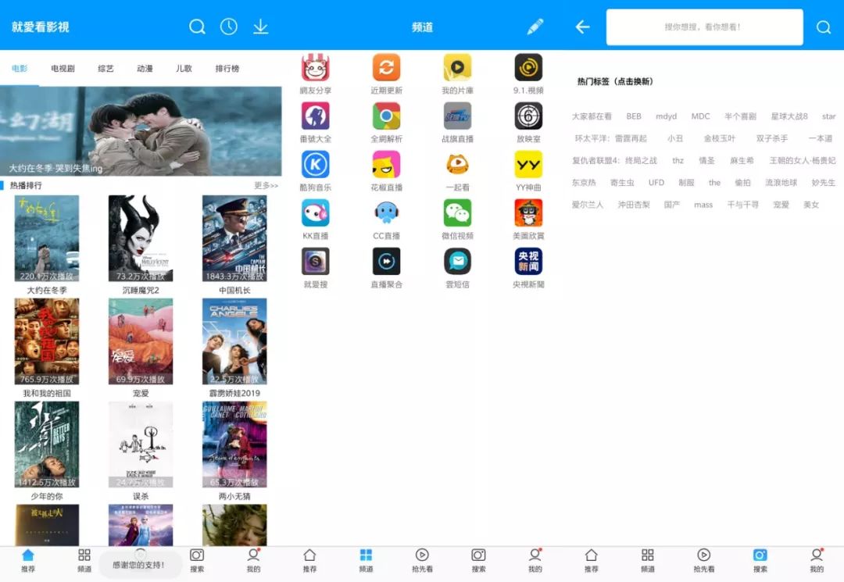Open 我的片庫 channel icon
Viewport: 844px width, 582px height.
[457, 67]
